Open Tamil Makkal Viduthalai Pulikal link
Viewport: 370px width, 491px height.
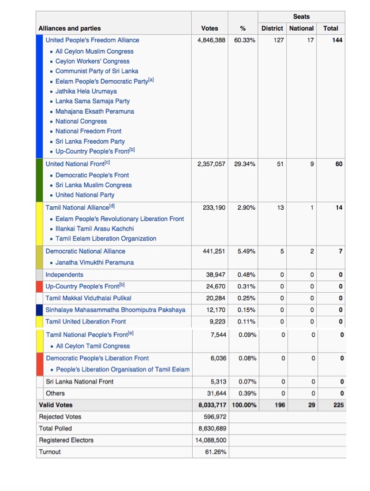coord(88,298)
